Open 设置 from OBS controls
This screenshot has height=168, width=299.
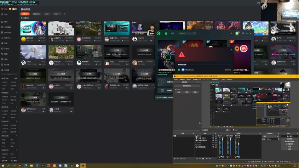tap(289, 146)
